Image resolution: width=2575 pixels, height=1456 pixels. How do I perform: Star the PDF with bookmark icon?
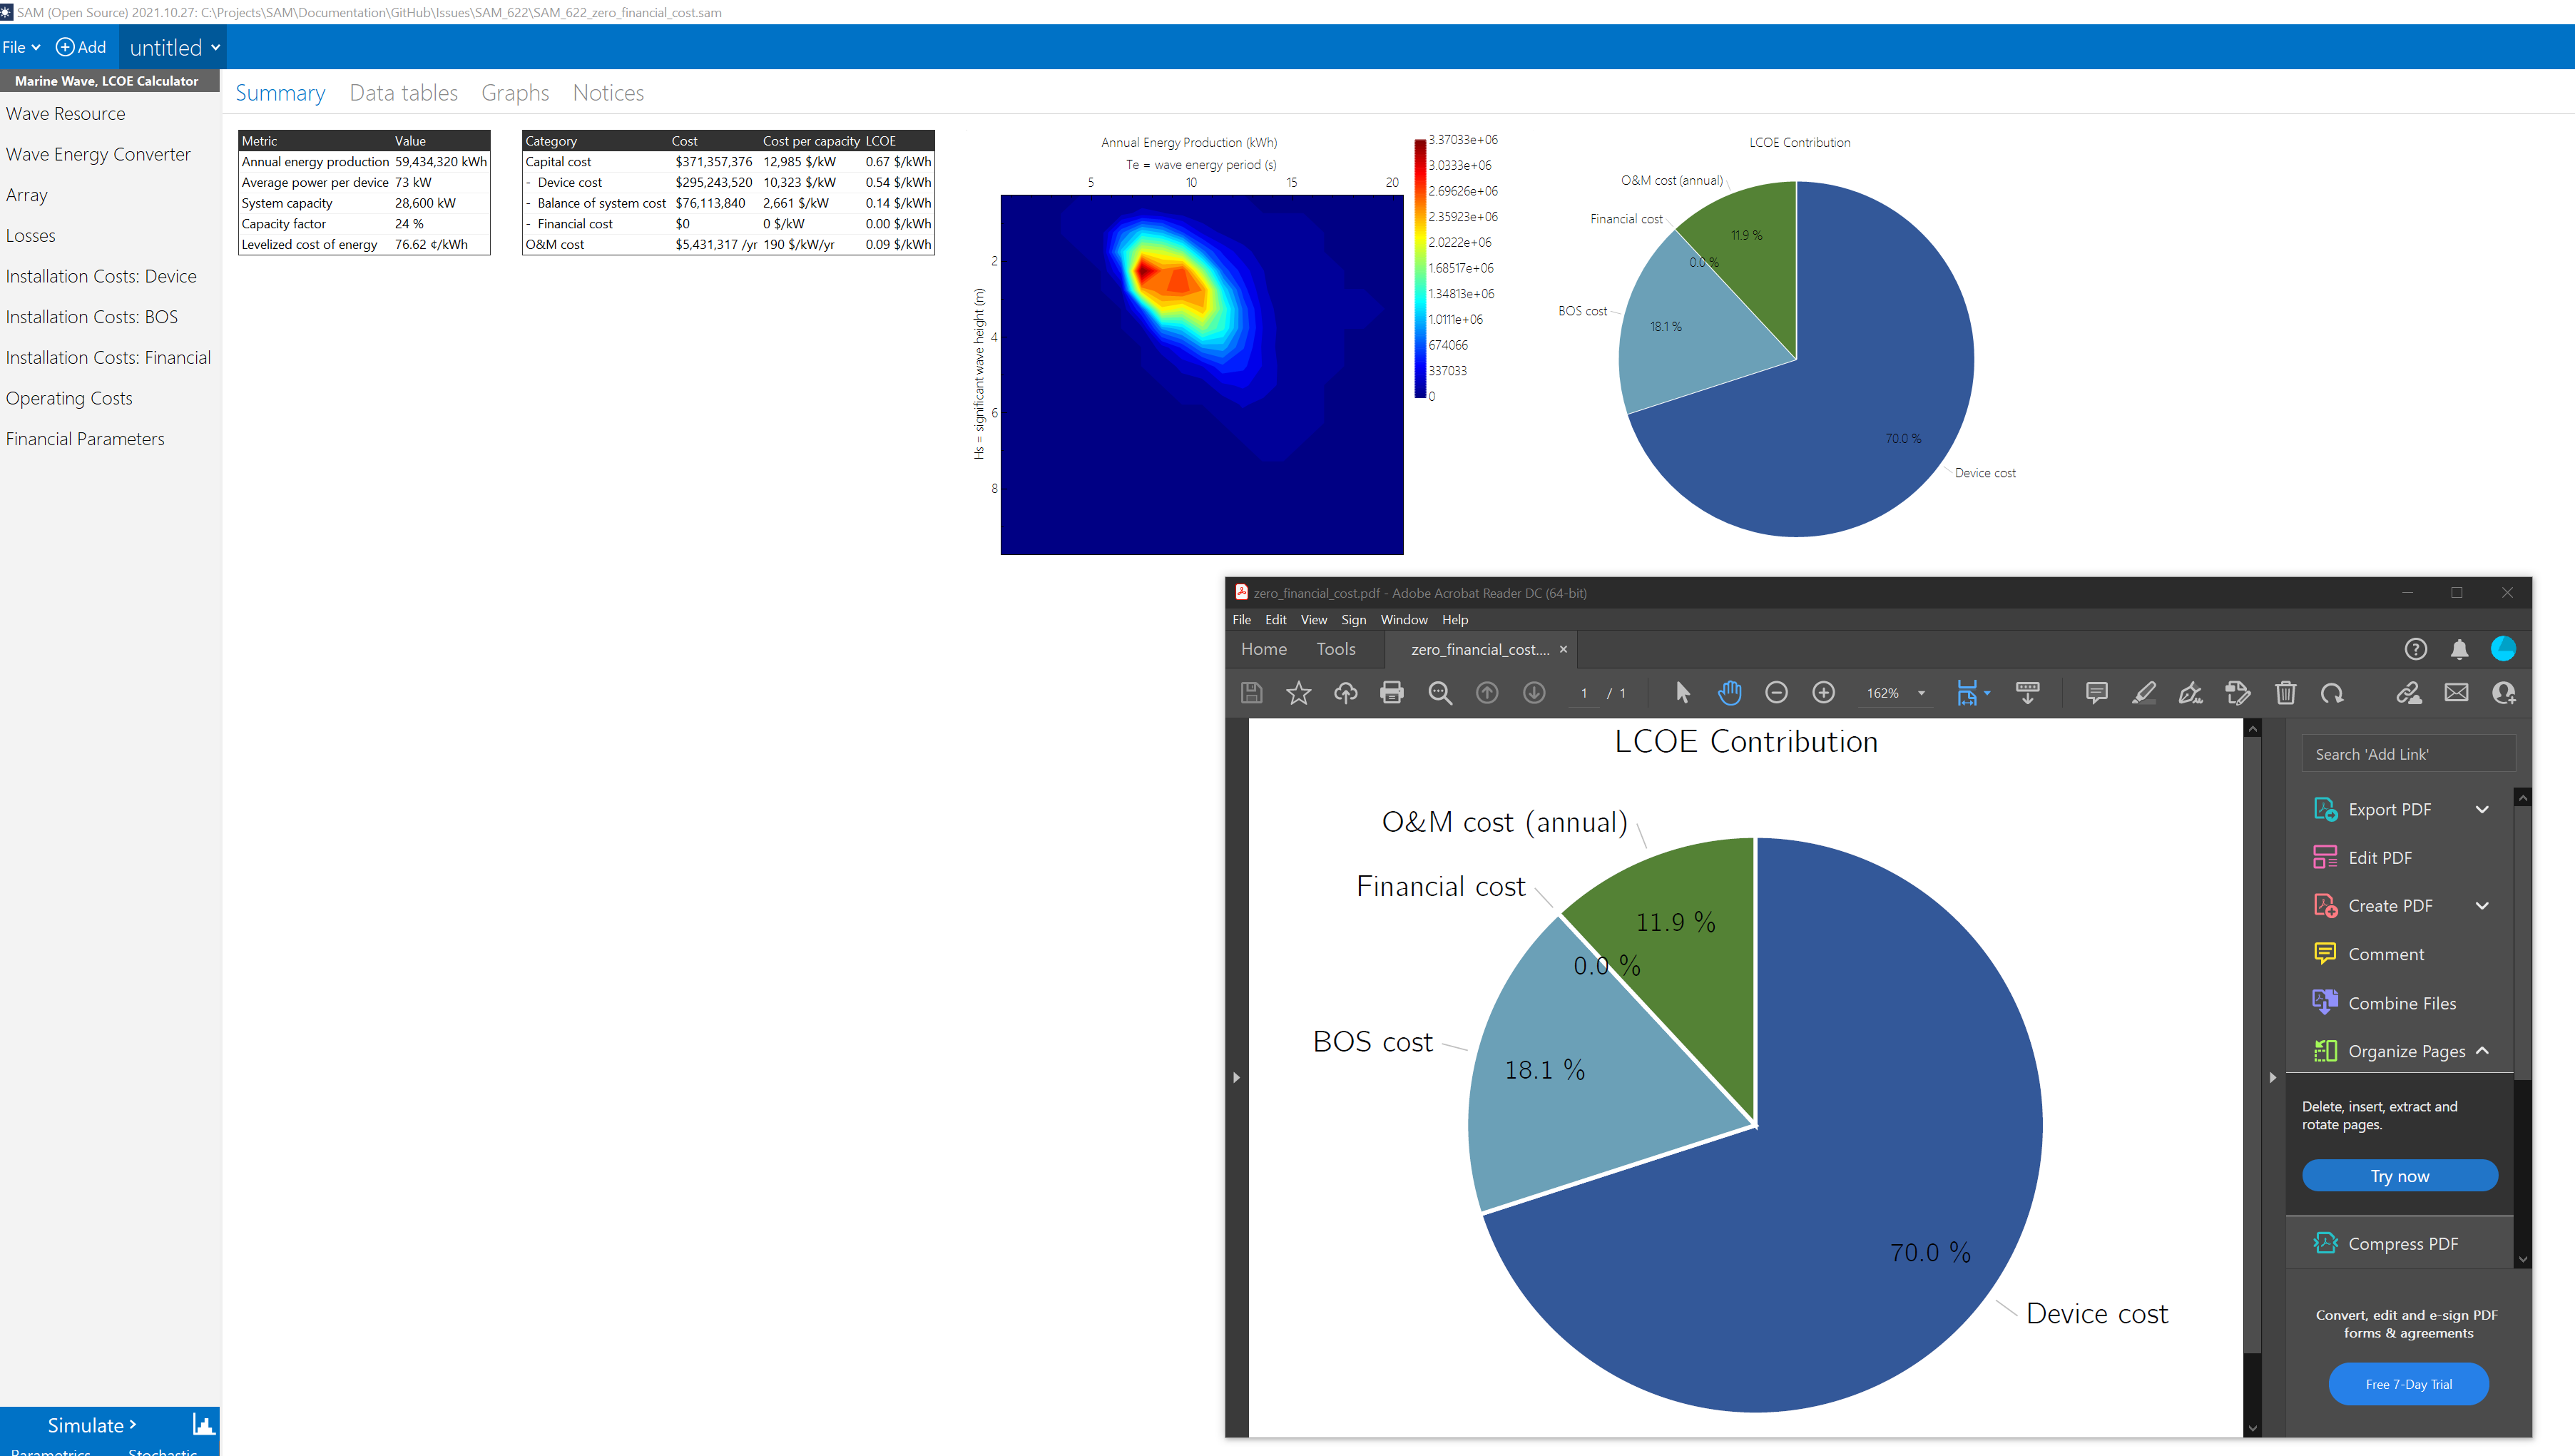(x=1297, y=692)
